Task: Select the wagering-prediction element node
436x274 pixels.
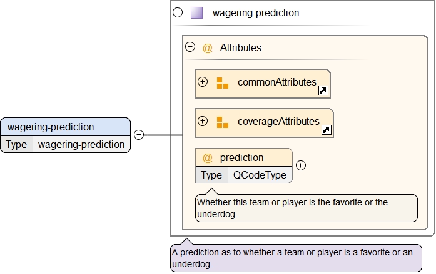Action: tap(51, 127)
